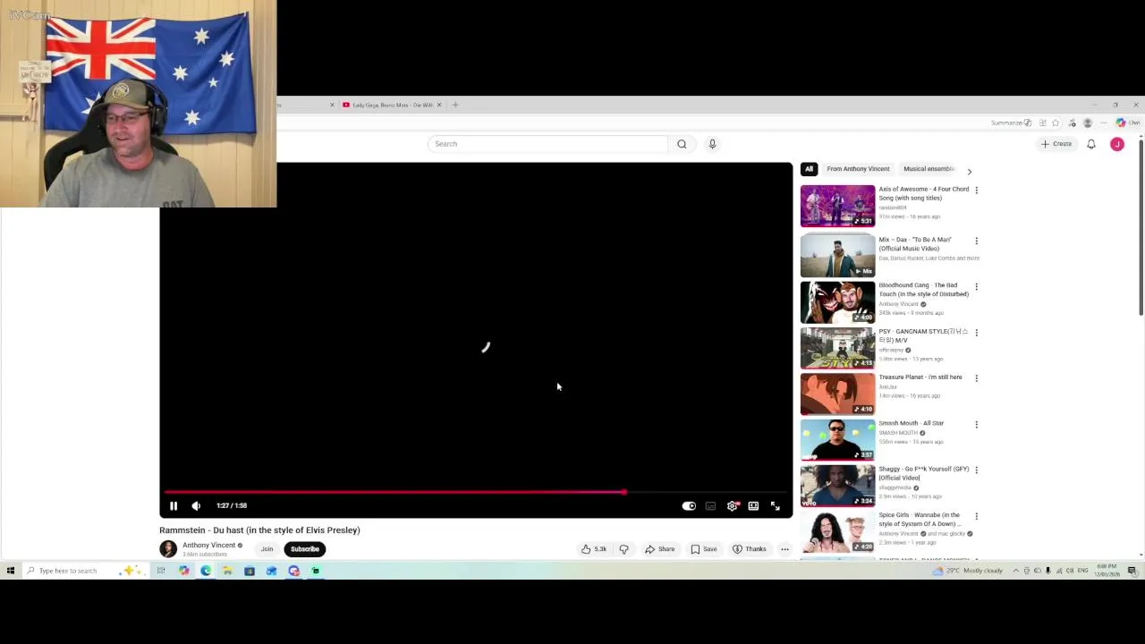Open options menu for Treasure Planet video
Viewport: 1145px width, 644px height.
pyautogui.click(x=976, y=378)
